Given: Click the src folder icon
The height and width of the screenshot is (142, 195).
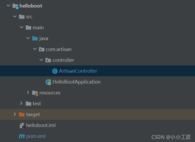Looking at the screenshot, I should pyautogui.click(x=22, y=17).
